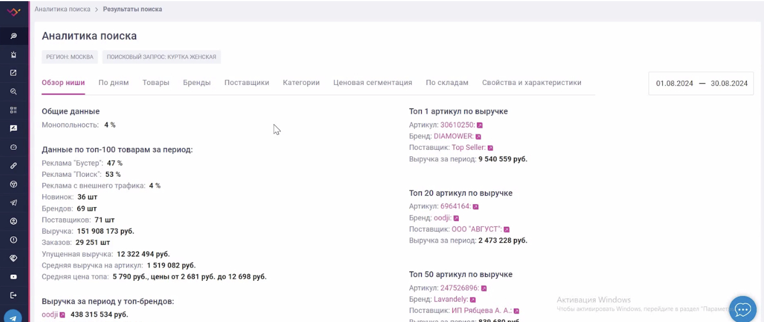This screenshot has width=764, height=322.
Task: Open the siren alert sidebar icon
Action: (13, 55)
